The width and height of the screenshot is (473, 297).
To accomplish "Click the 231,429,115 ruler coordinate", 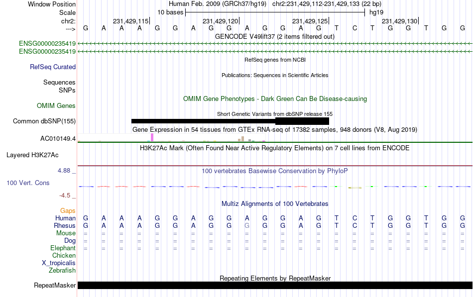I will [130, 21].
